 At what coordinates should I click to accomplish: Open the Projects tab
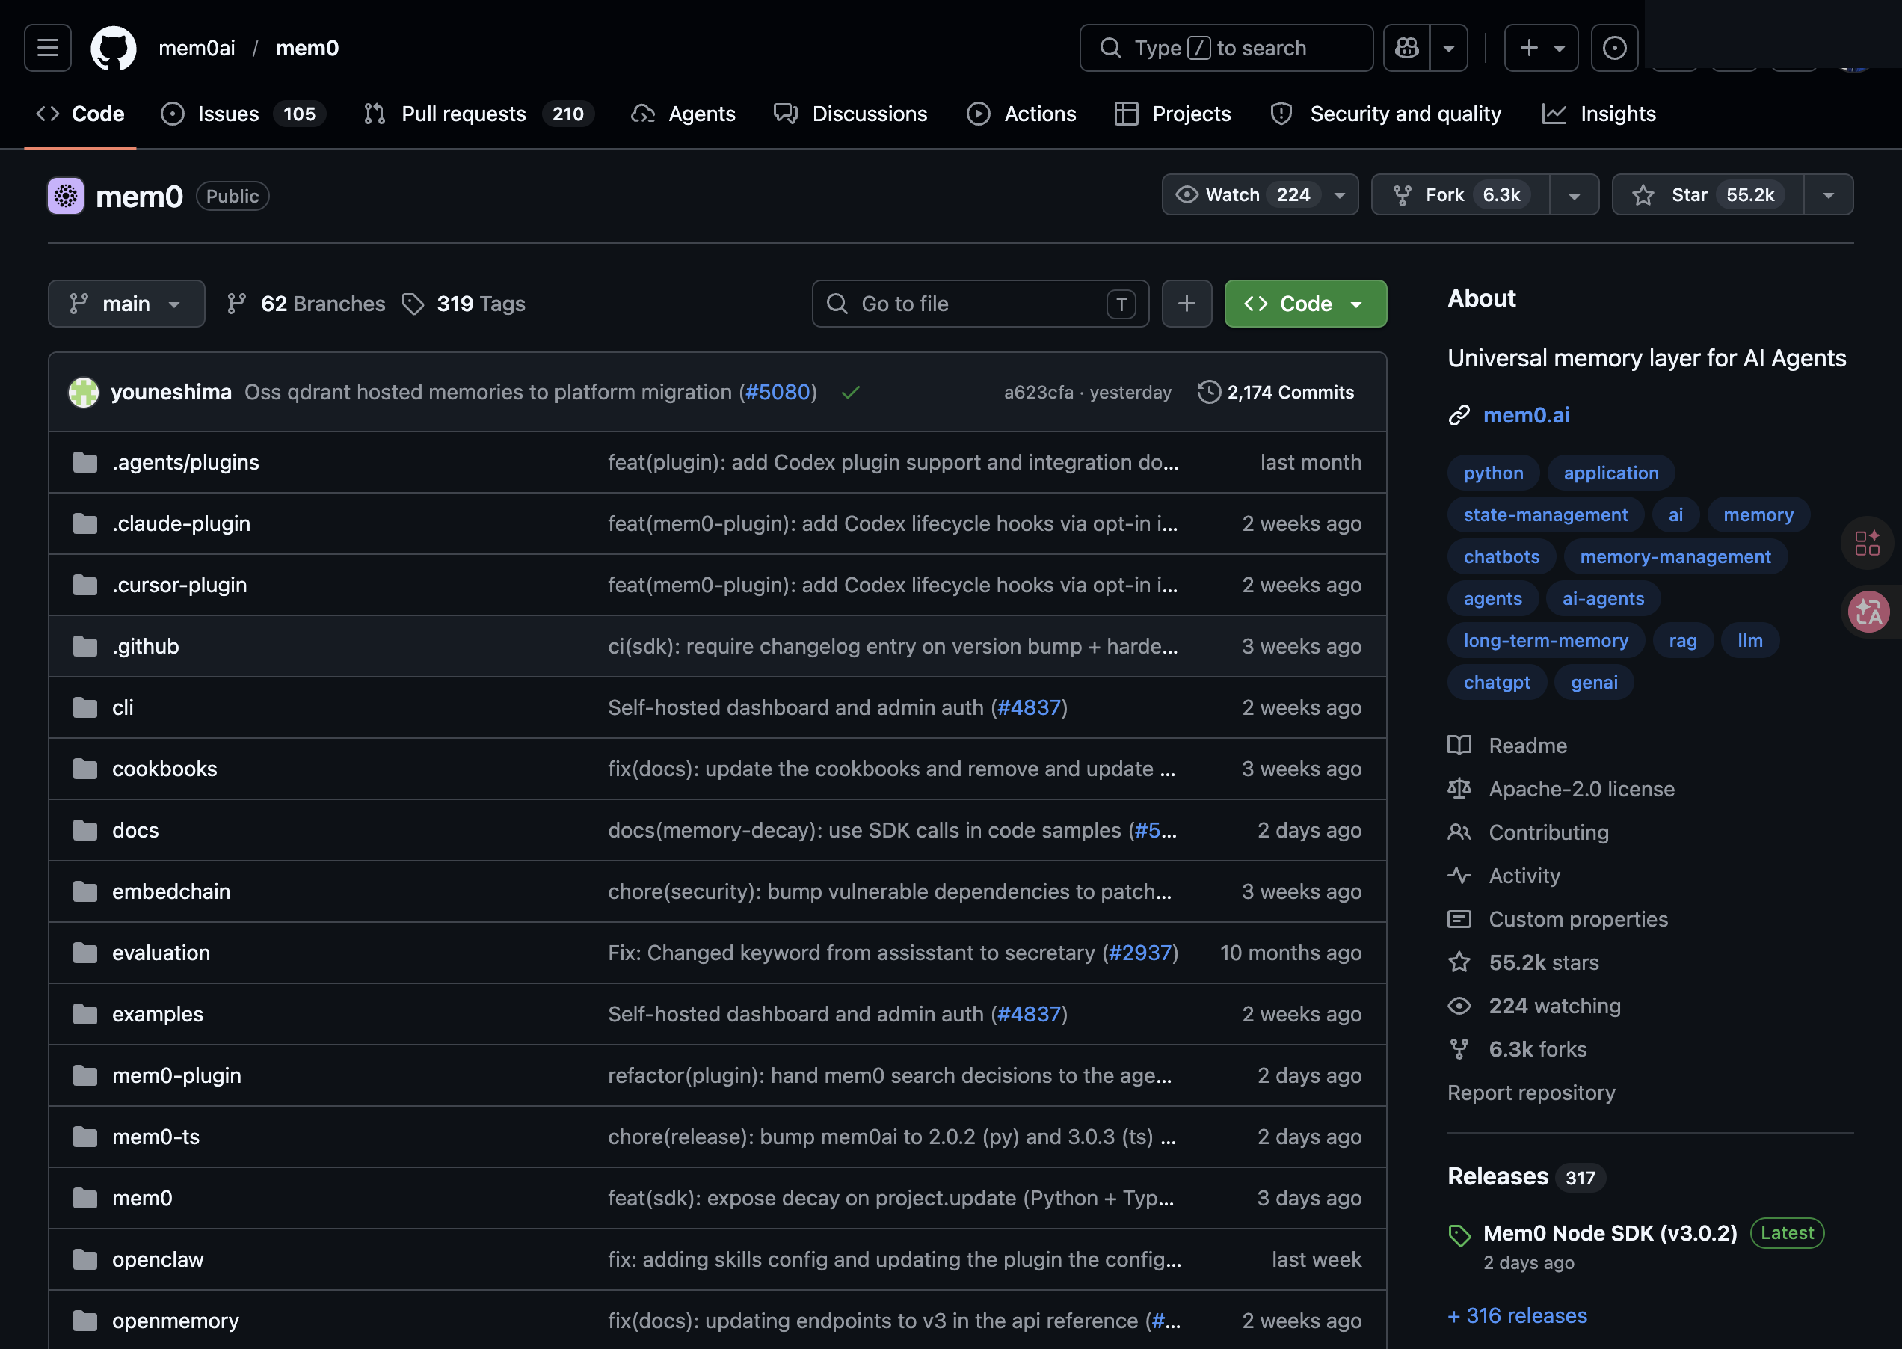click(1173, 114)
